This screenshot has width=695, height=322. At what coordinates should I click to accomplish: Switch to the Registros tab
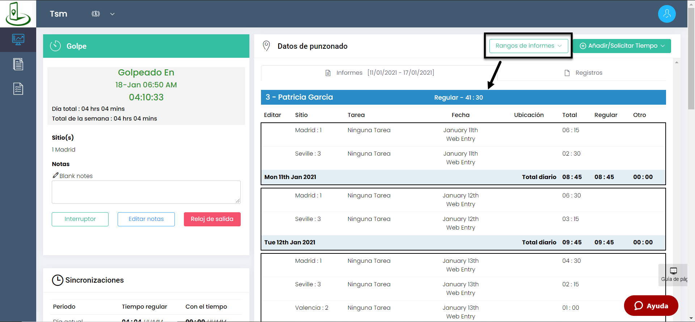click(x=583, y=73)
